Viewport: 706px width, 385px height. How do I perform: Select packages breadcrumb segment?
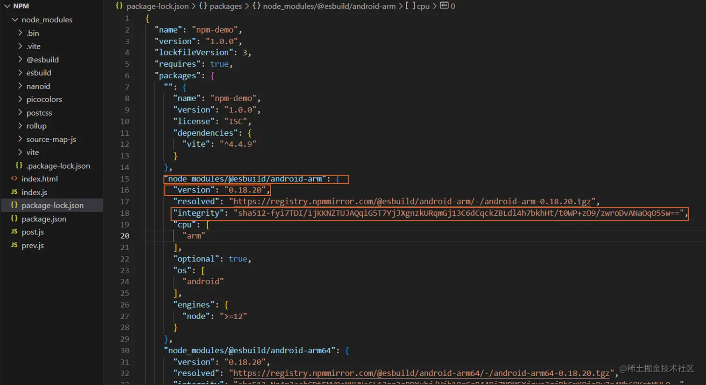[226, 6]
